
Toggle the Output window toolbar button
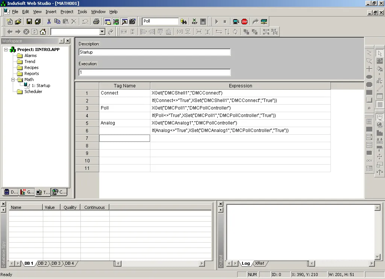coord(124,21)
